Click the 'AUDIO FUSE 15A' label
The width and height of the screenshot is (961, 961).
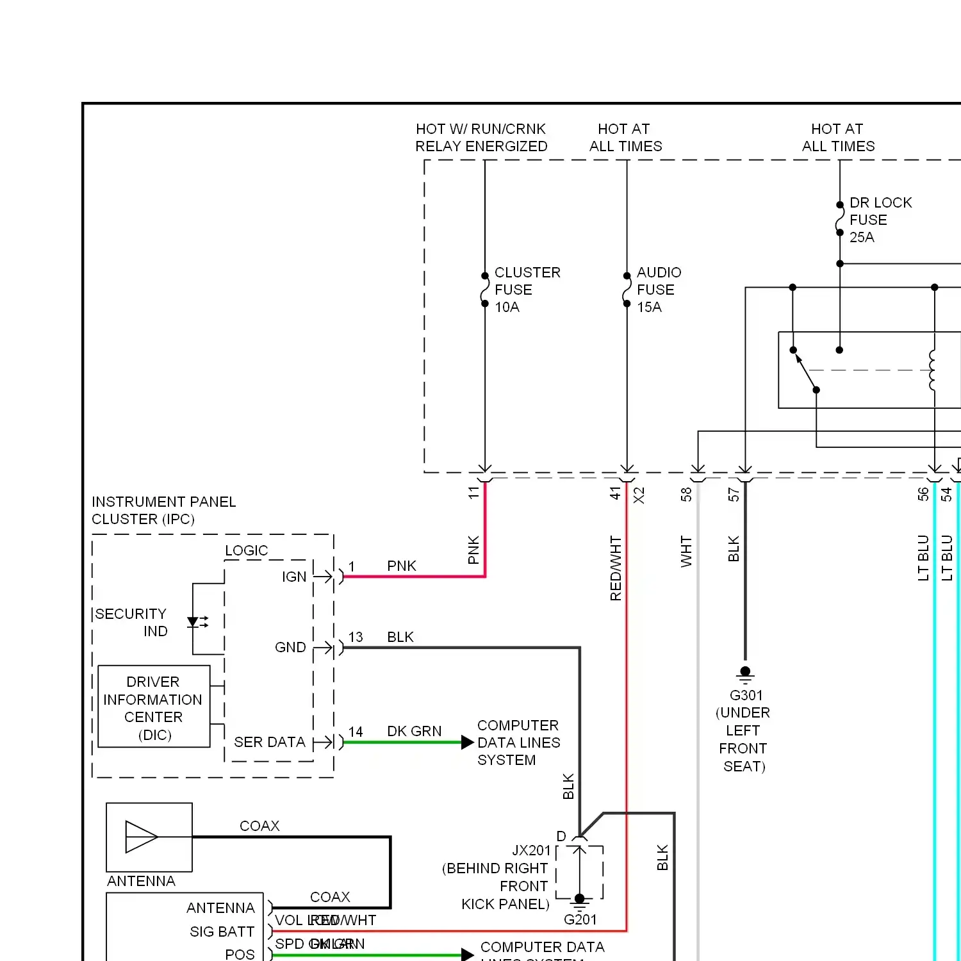659,290
